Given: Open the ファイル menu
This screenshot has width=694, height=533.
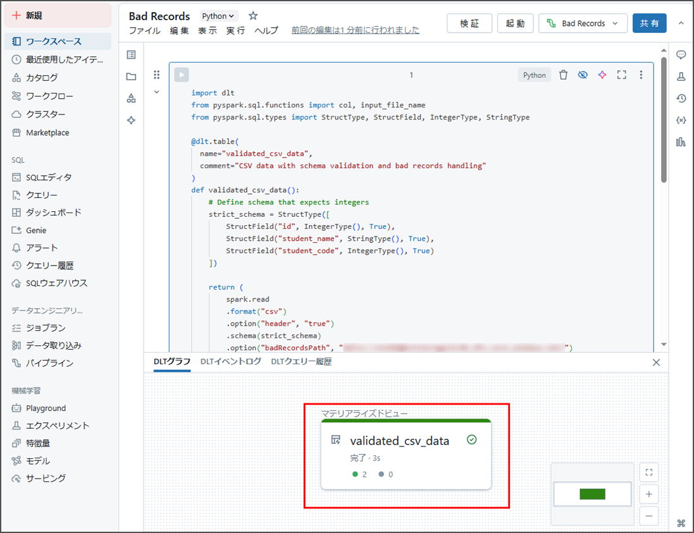Looking at the screenshot, I should click(145, 30).
